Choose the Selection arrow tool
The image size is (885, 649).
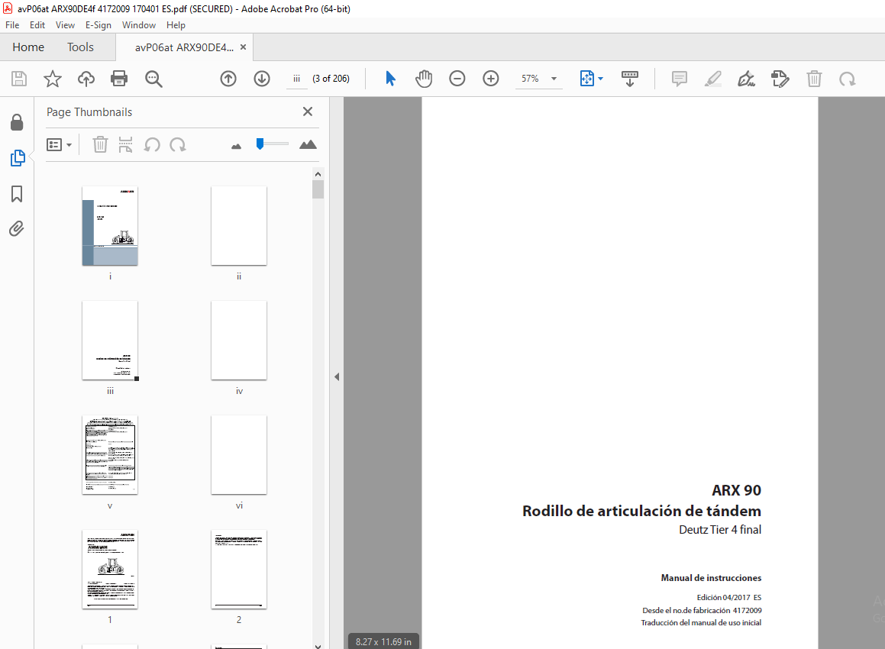pyautogui.click(x=390, y=79)
